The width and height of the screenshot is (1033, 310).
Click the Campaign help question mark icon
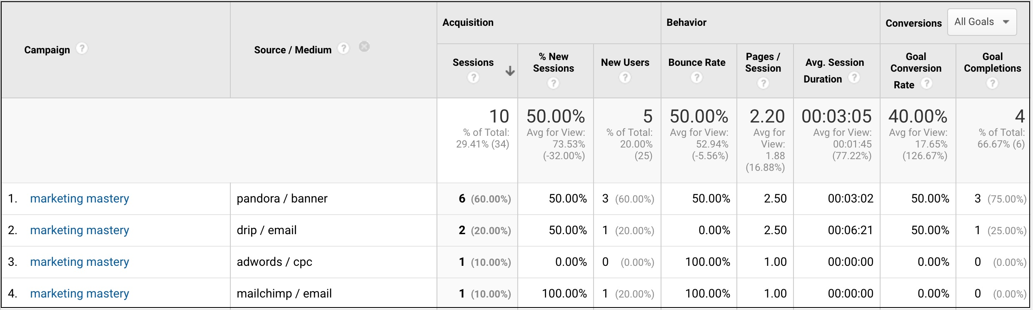82,49
